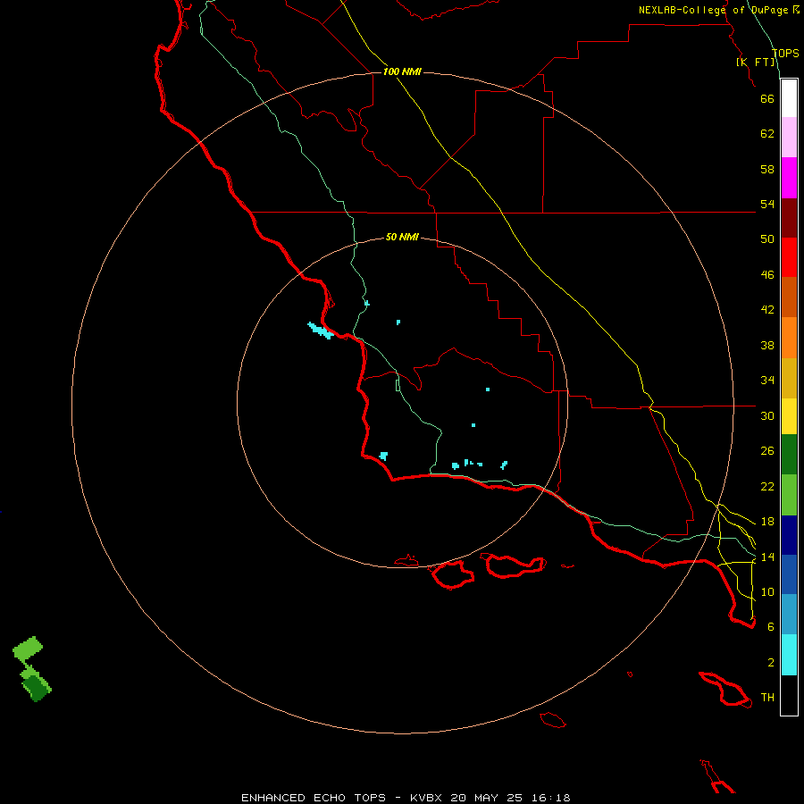
Task: Click the gold legend color swatch
Action: (x=789, y=378)
